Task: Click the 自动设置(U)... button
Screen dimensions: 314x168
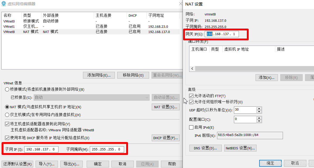Action: pyautogui.click(x=166, y=97)
